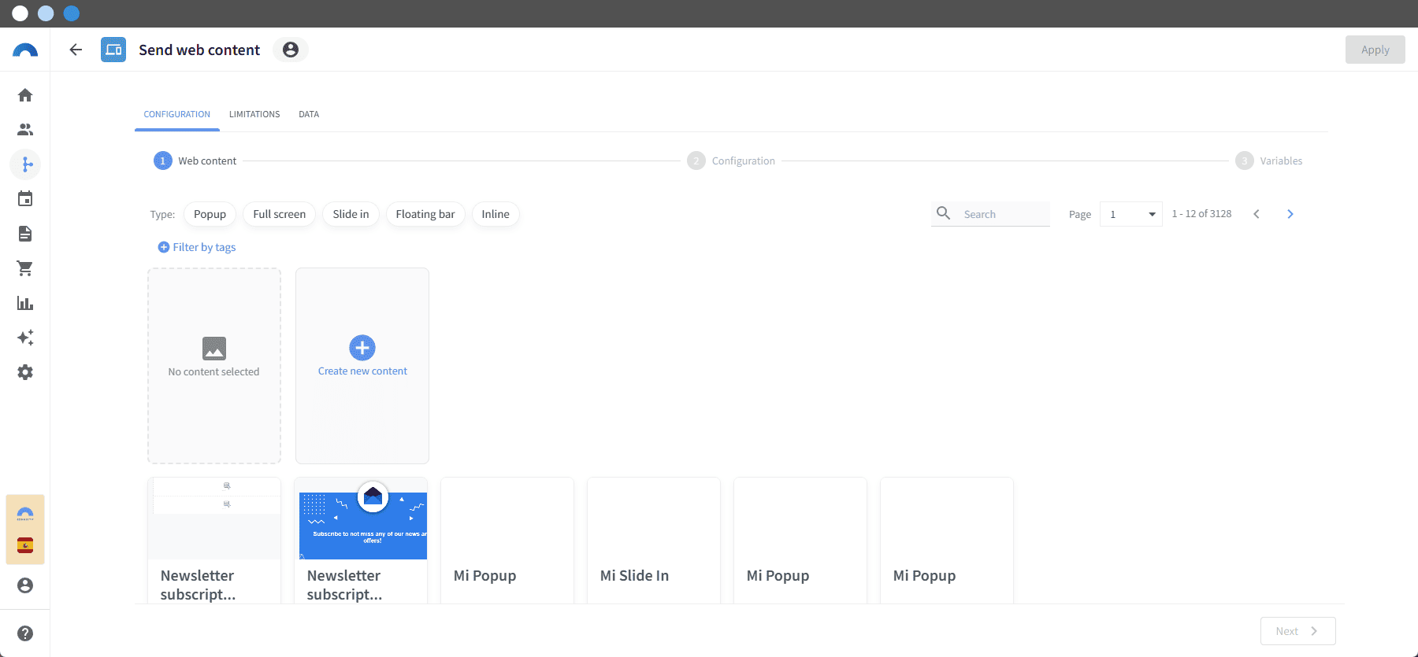Go to next page of results

coord(1290,214)
